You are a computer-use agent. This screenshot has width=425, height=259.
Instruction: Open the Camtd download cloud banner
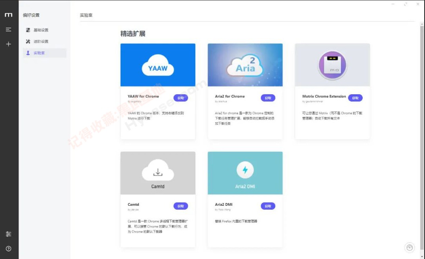(158, 173)
